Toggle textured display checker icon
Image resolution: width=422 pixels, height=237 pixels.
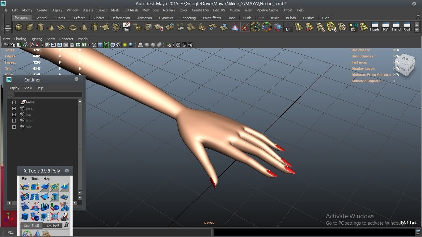click(119, 45)
